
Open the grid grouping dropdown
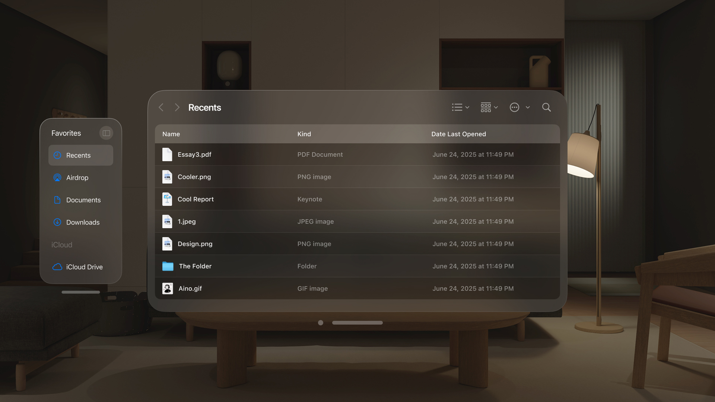[x=489, y=108]
